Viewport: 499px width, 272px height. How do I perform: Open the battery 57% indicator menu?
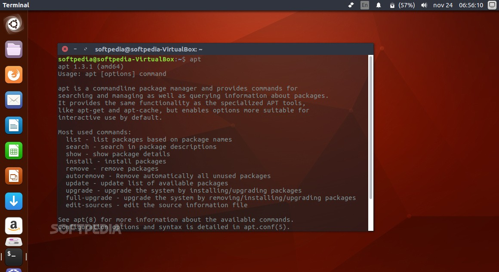point(402,5)
